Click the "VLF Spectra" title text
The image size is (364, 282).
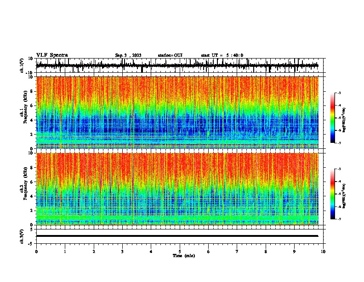[52, 55]
